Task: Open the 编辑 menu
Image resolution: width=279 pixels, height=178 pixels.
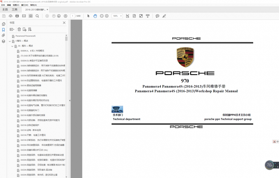Action: click(9, 5)
